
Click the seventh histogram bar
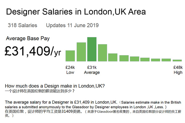[x=135, y=59]
